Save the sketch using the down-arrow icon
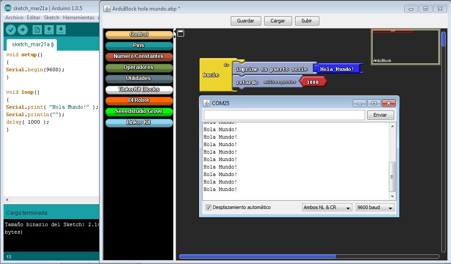The height and width of the screenshot is (264, 451). click(61, 30)
